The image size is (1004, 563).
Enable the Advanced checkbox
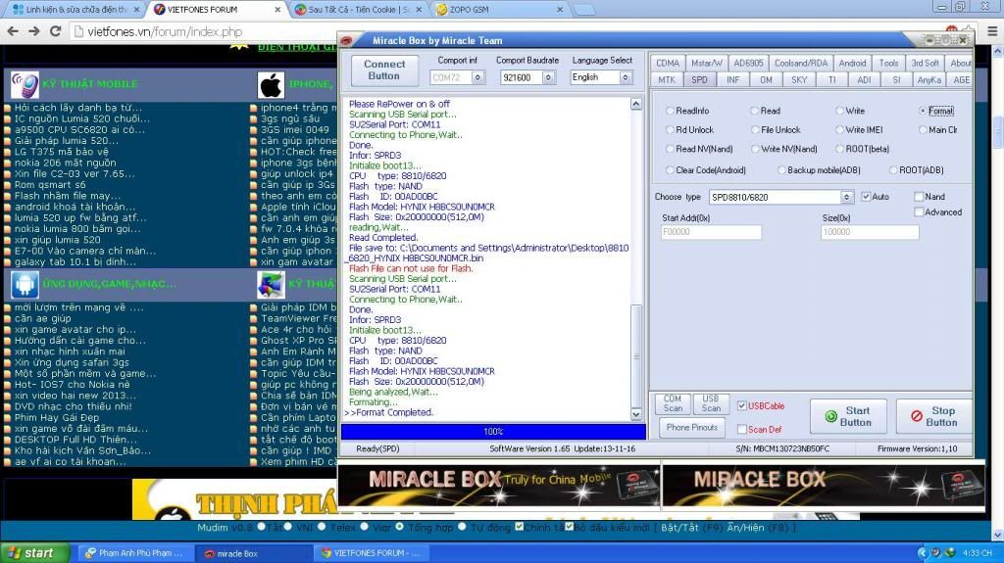(x=919, y=211)
